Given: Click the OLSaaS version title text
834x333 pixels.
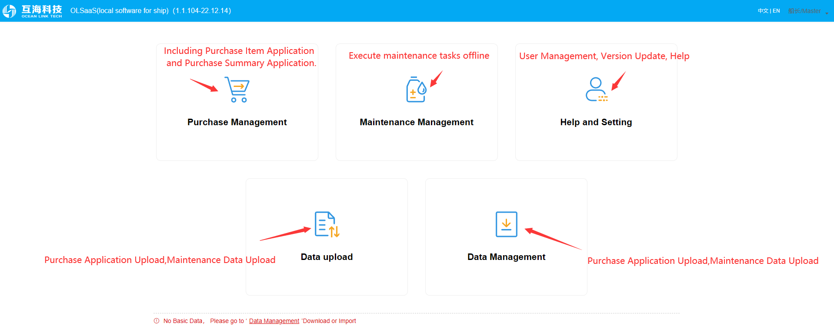Looking at the screenshot, I should point(150,10).
